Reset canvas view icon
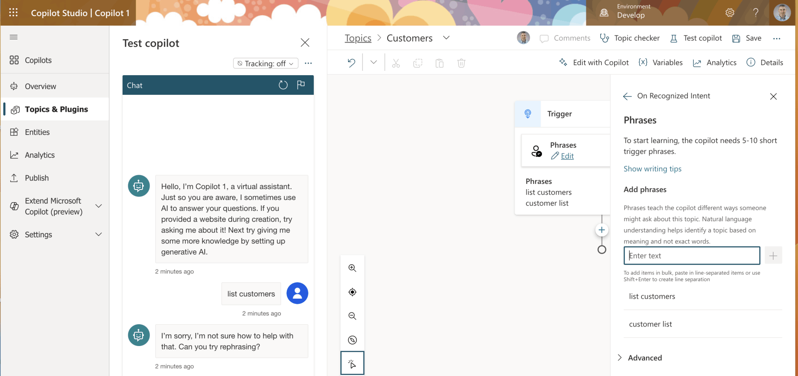This screenshot has width=798, height=376. pyautogui.click(x=352, y=340)
